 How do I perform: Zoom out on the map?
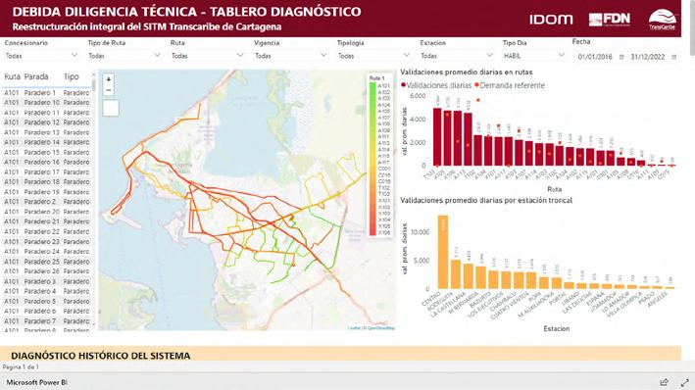(109, 90)
